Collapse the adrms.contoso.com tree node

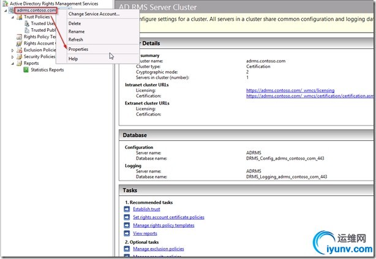[6, 10]
